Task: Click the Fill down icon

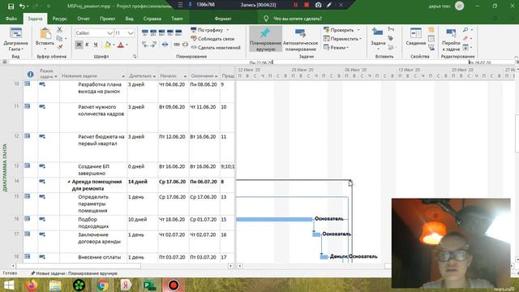Action: (465, 47)
